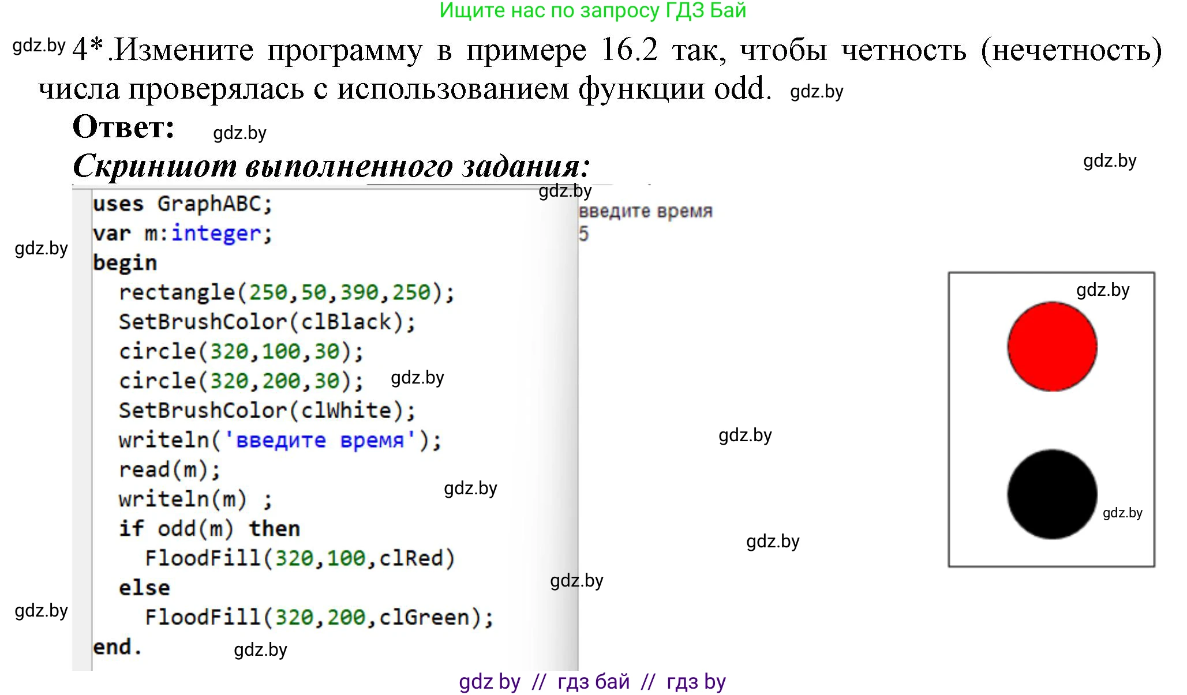
Task: Click the SetBrushColor(clWhite) line
Action: point(267,411)
